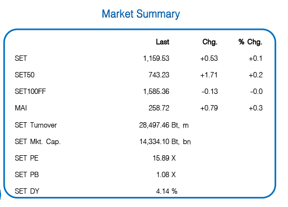This screenshot has width=288, height=207.
Task: Click the MAI index label
Action: pyautogui.click(x=21, y=108)
